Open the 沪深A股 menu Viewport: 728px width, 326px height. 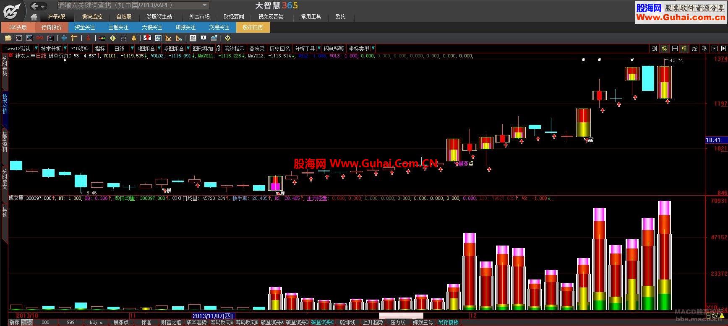point(56,17)
